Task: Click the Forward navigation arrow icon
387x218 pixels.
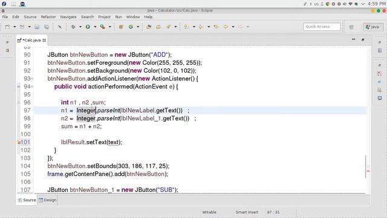Action: [x=241, y=27]
